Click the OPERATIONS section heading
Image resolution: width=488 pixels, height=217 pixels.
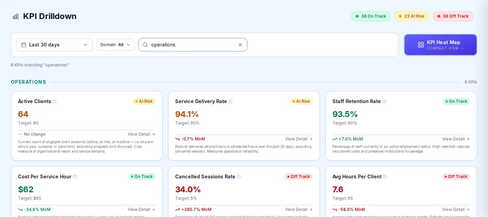point(28,82)
